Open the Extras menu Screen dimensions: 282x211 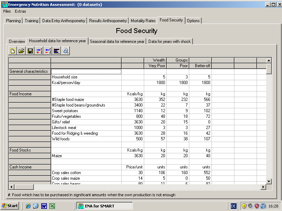pyautogui.click(x=20, y=11)
